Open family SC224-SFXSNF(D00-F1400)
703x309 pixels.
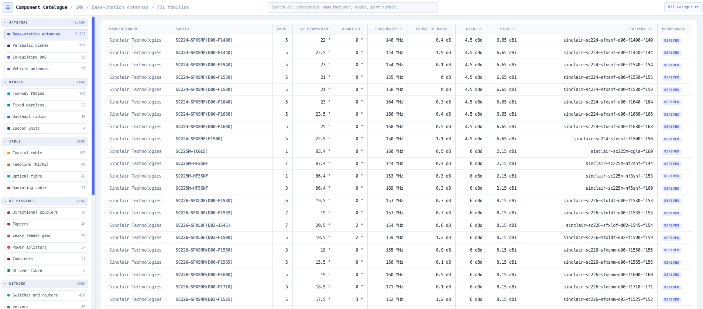204,40
